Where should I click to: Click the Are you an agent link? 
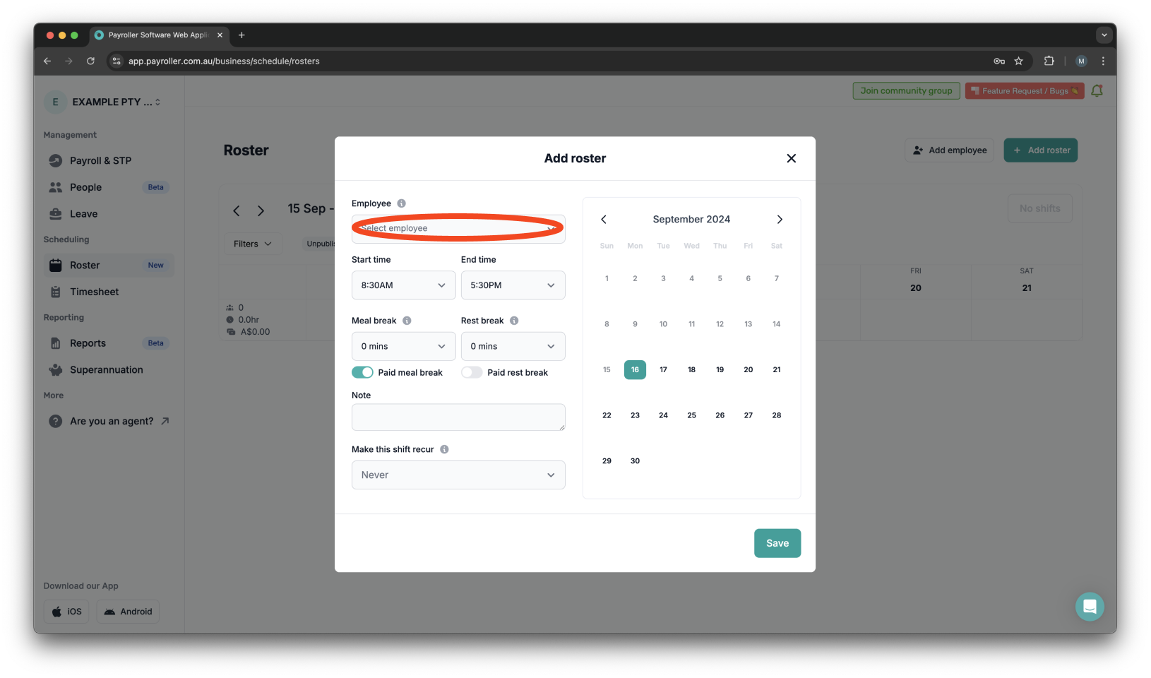tap(108, 421)
